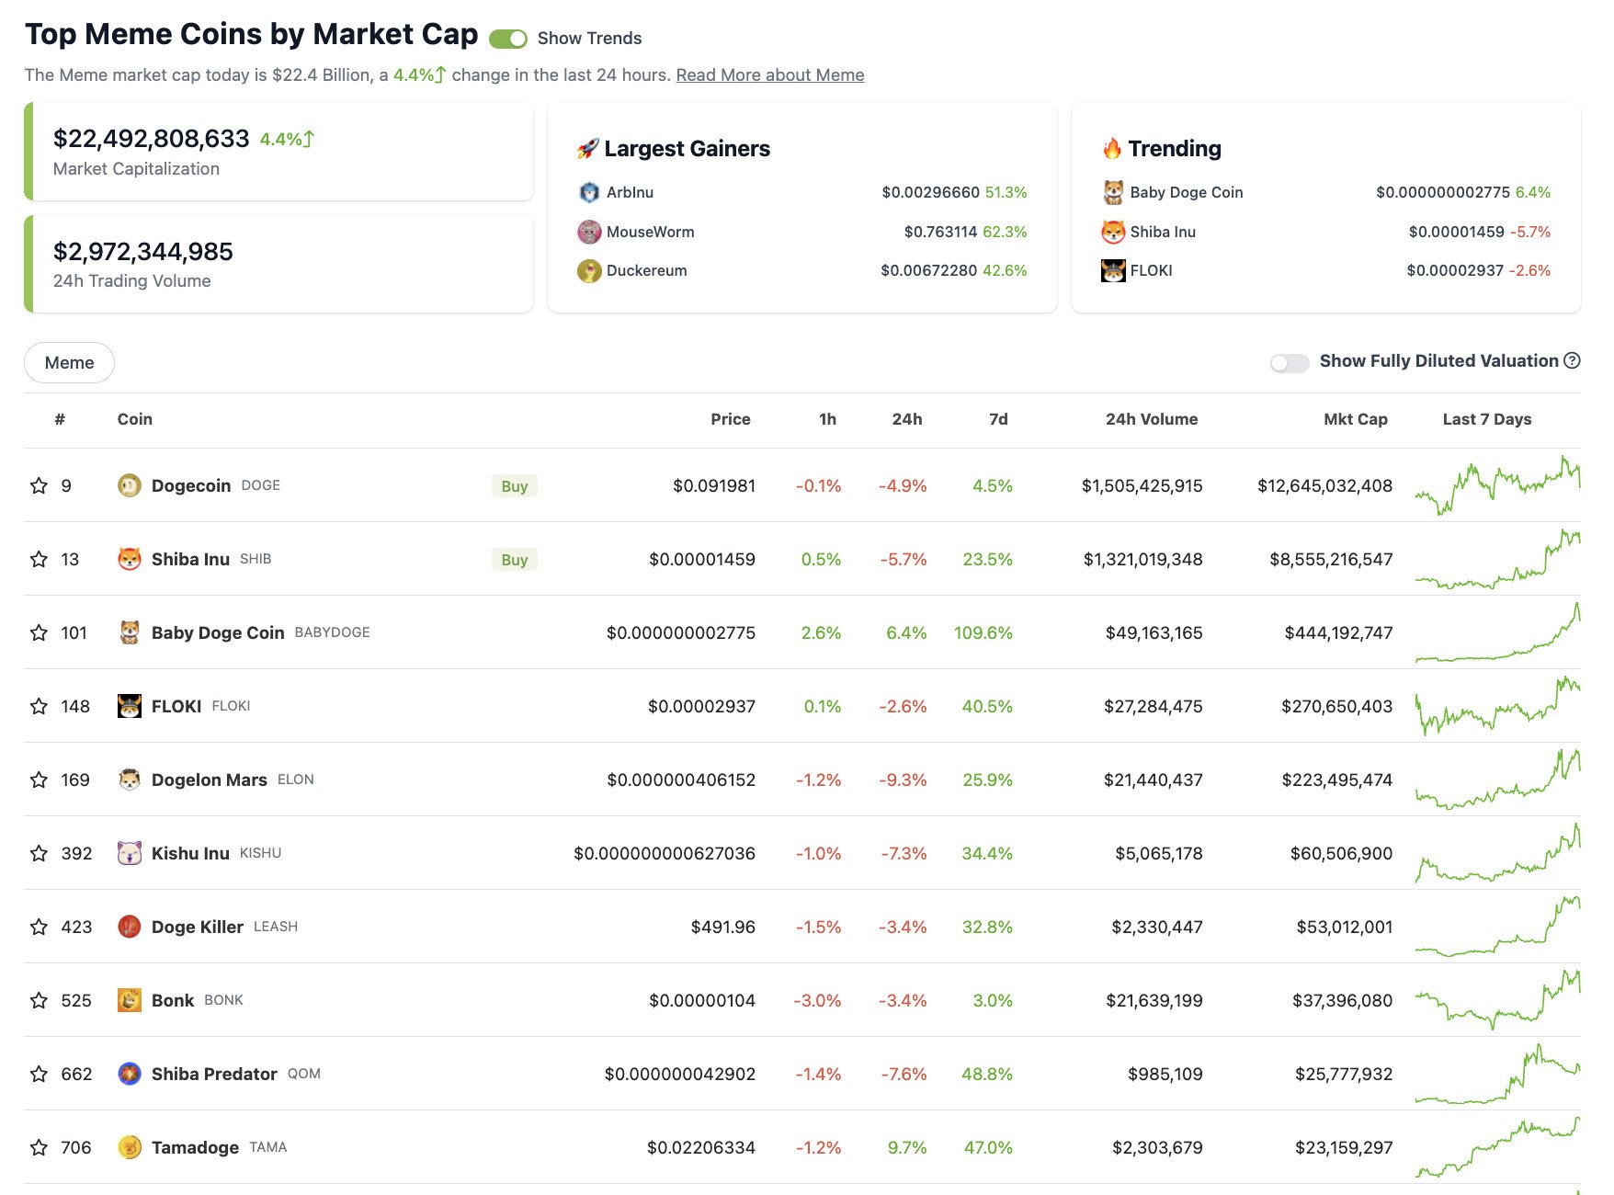The width and height of the screenshot is (1614, 1195).
Task: Sort by the 7d change column header
Action: coord(998,419)
